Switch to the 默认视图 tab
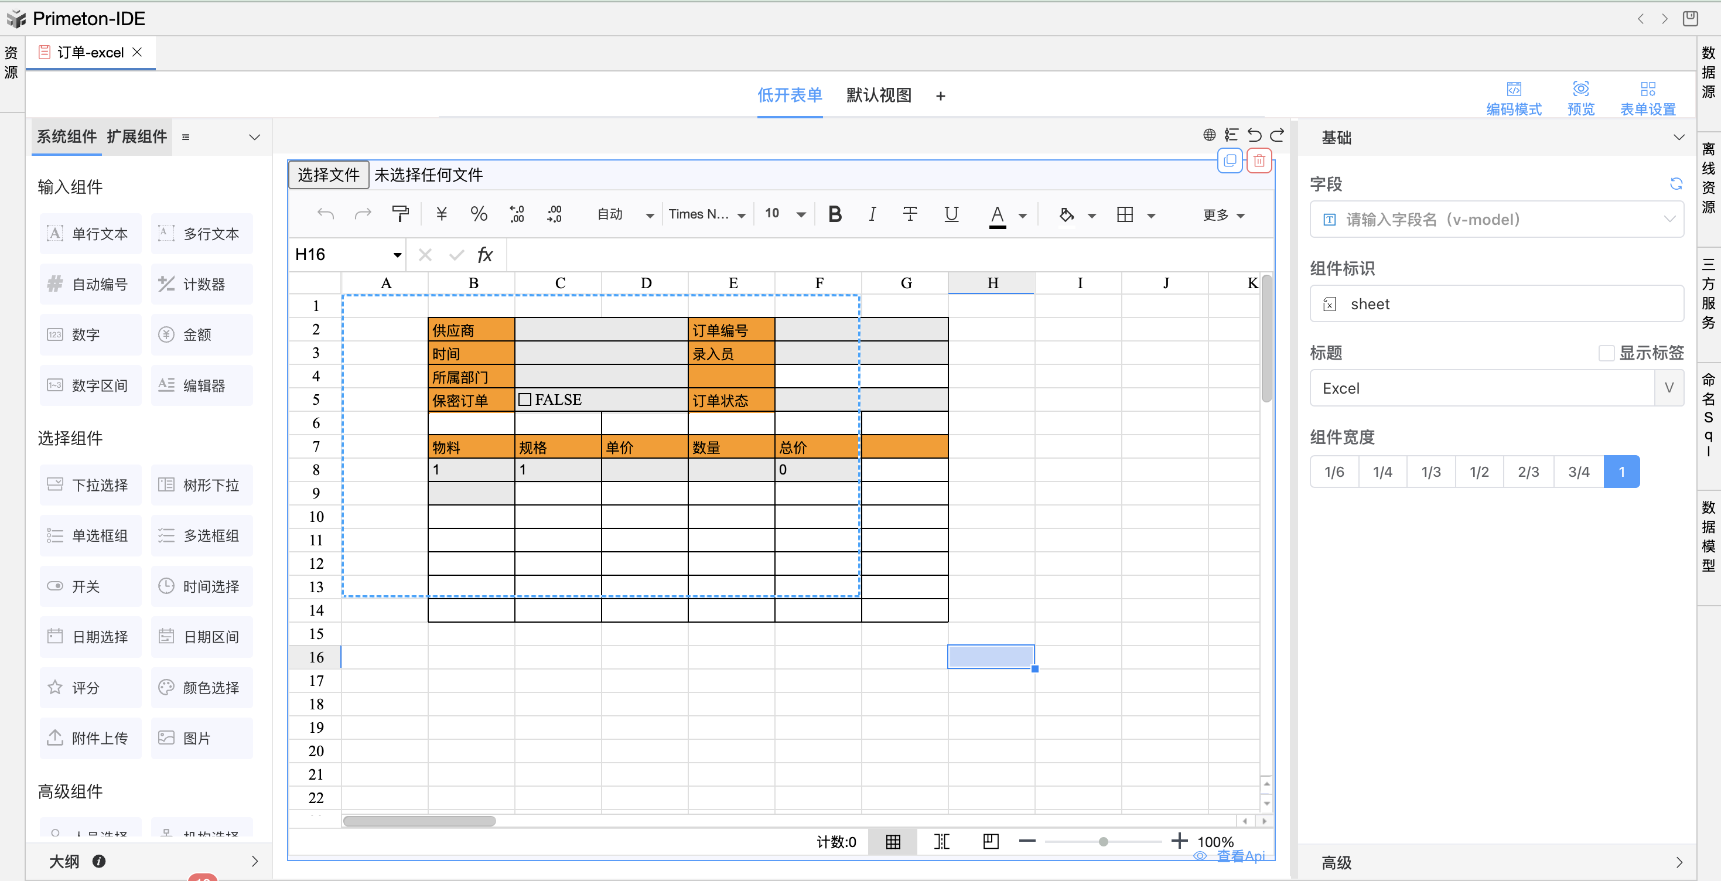1721x881 pixels. [879, 95]
